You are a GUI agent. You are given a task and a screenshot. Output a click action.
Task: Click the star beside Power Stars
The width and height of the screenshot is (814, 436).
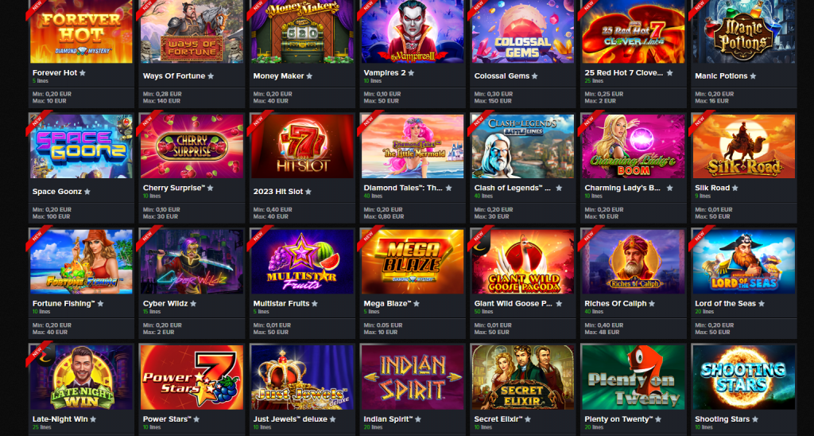tap(196, 419)
